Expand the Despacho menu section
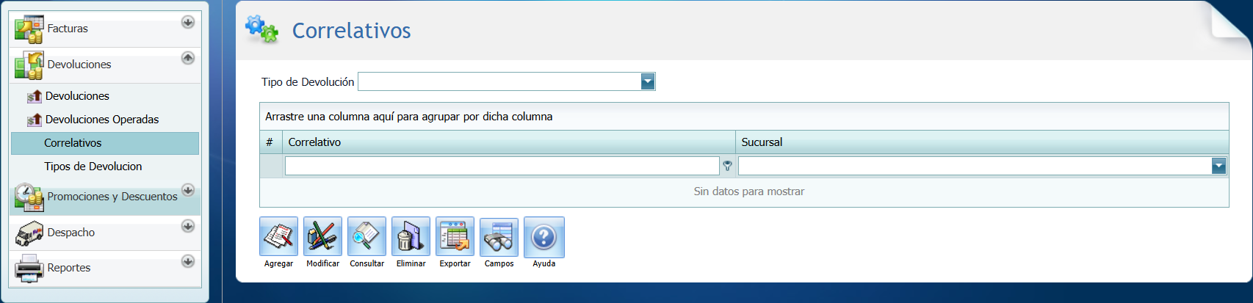Viewport: 1253px width, 303px height. pyautogui.click(x=188, y=226)
